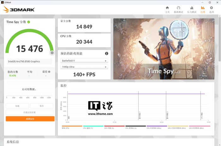Image resolution: width=221 pixels, height=146 pixels.
Task: Click the CPU 测试 timeline marker
Action: tap(202, 116)
